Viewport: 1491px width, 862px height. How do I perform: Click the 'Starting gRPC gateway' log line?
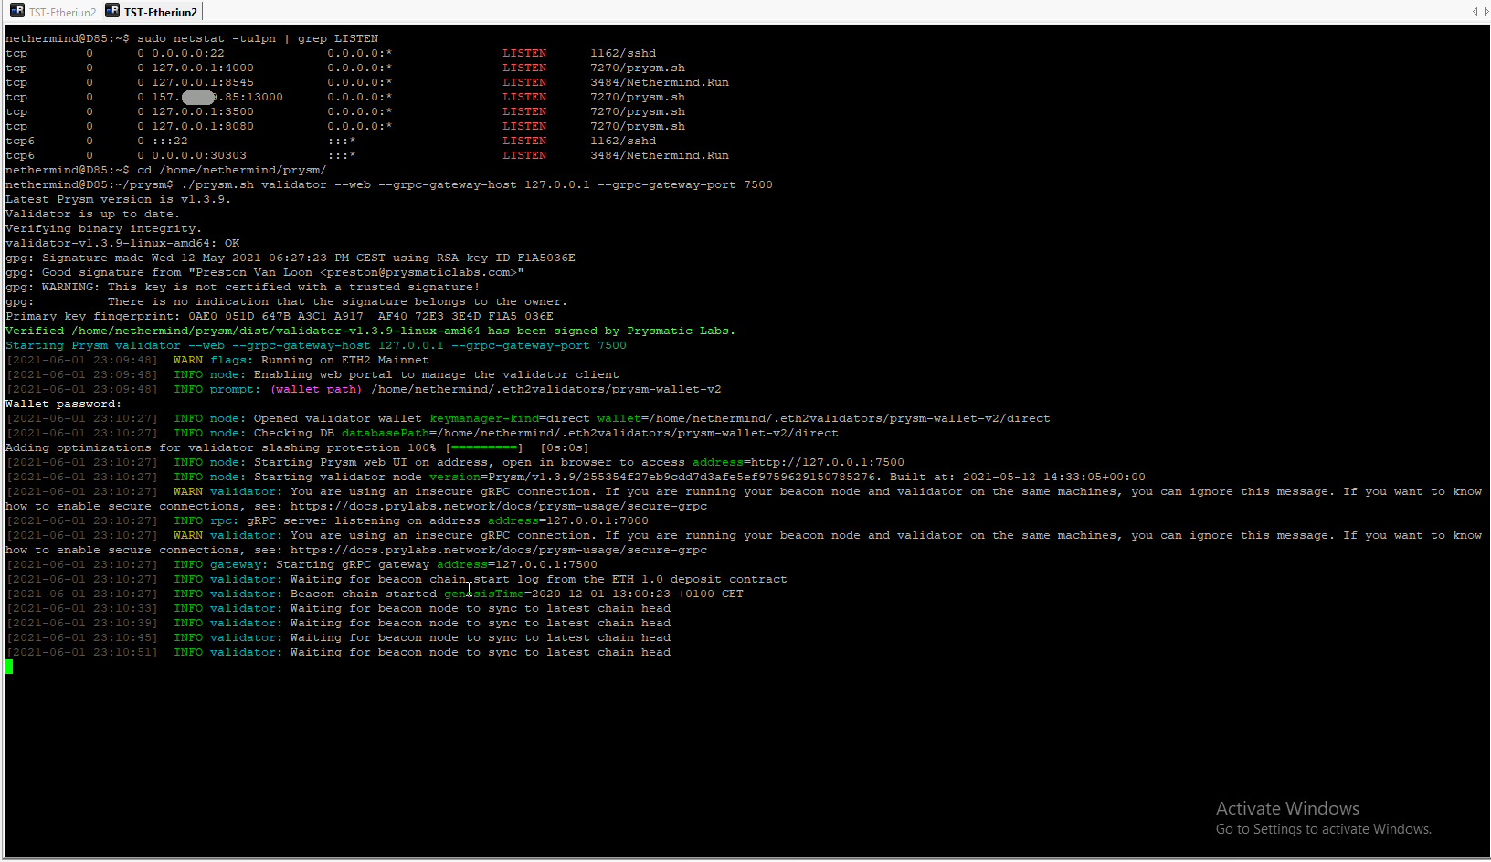click(301, 564)
